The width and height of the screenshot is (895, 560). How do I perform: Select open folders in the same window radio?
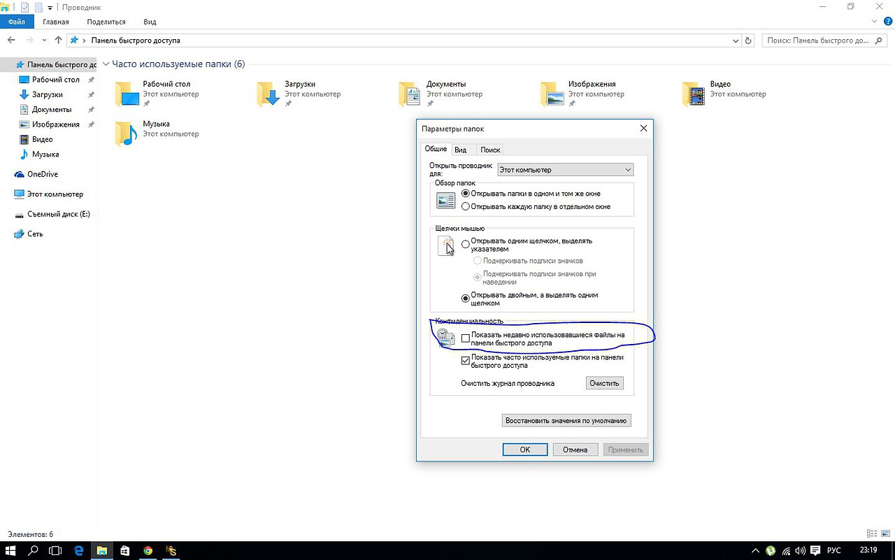tap(466, 194)
